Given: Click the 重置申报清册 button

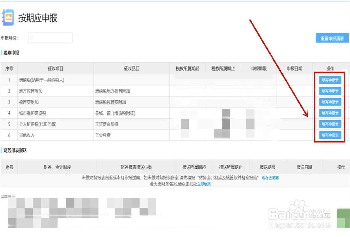Looking at the screenshot, I should (332, 38).
